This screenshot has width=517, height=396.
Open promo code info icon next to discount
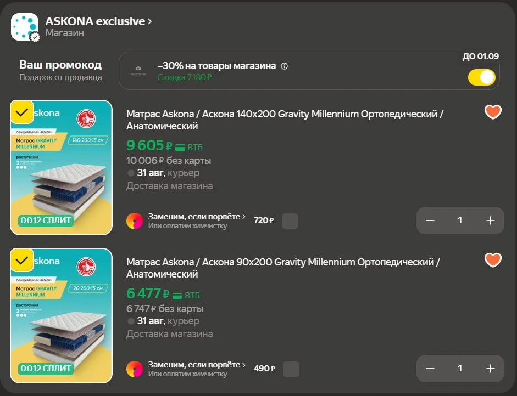click(284, 66)
